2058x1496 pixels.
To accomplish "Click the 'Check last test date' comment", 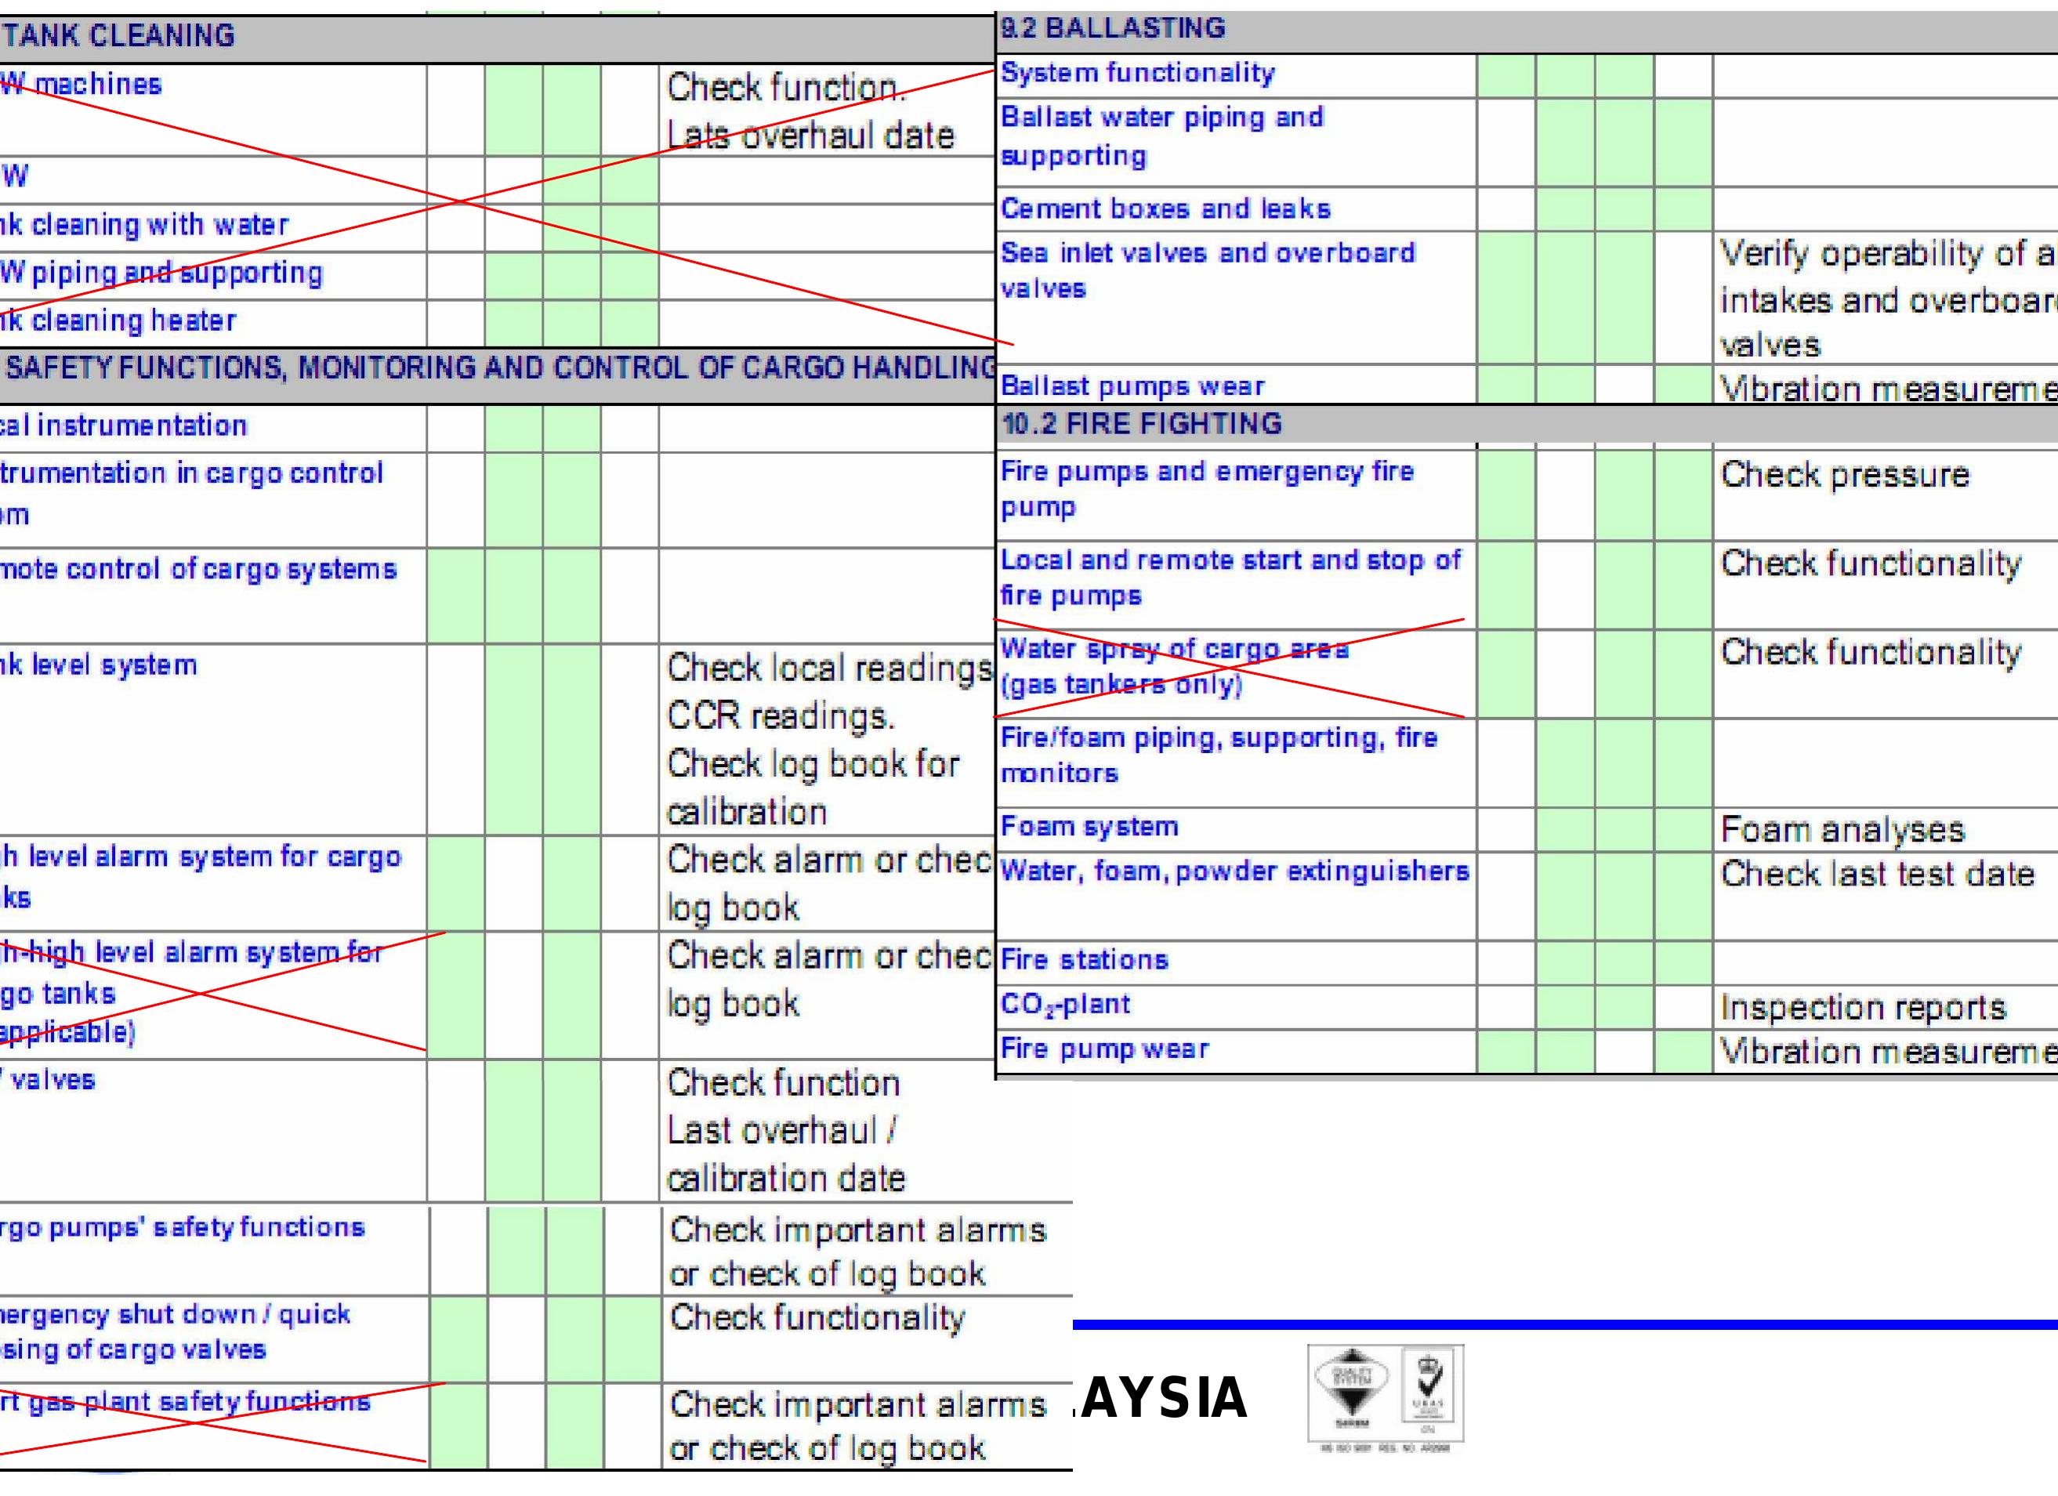I will 1876,874.
